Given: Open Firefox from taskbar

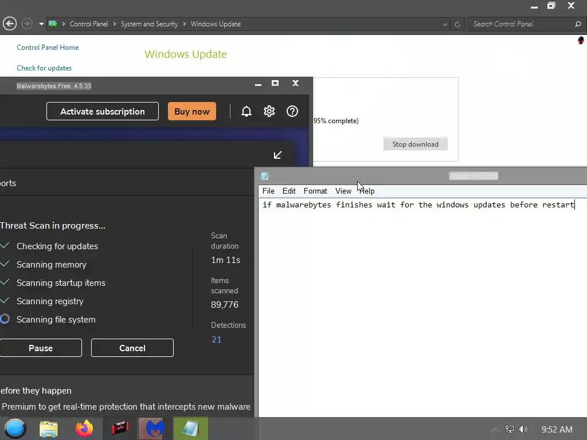Looking at the screenshot, I should (84, 429).
